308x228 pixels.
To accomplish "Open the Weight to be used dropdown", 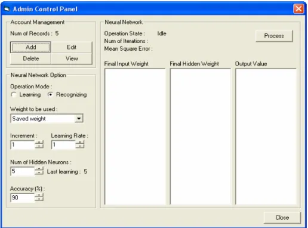I will (x=79, y=119).
